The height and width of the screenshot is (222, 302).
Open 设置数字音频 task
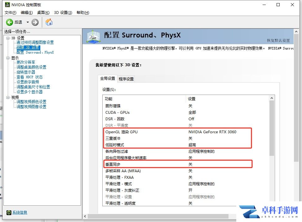tap(28, 82)
